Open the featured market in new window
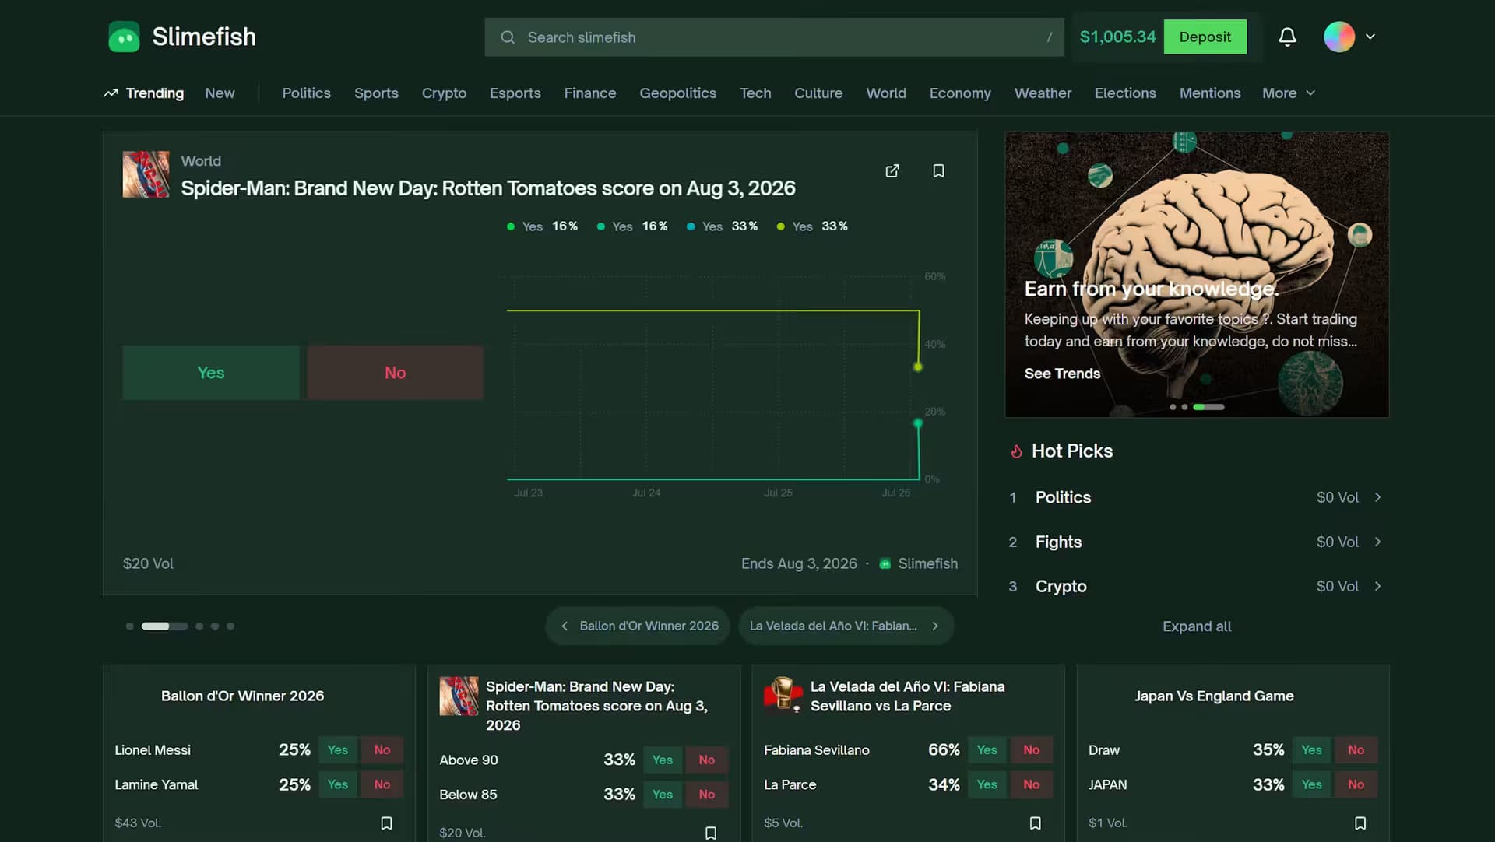 tap(892, 170)
